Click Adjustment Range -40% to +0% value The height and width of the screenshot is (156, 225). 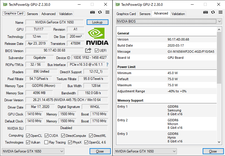(x=177, y=91)
